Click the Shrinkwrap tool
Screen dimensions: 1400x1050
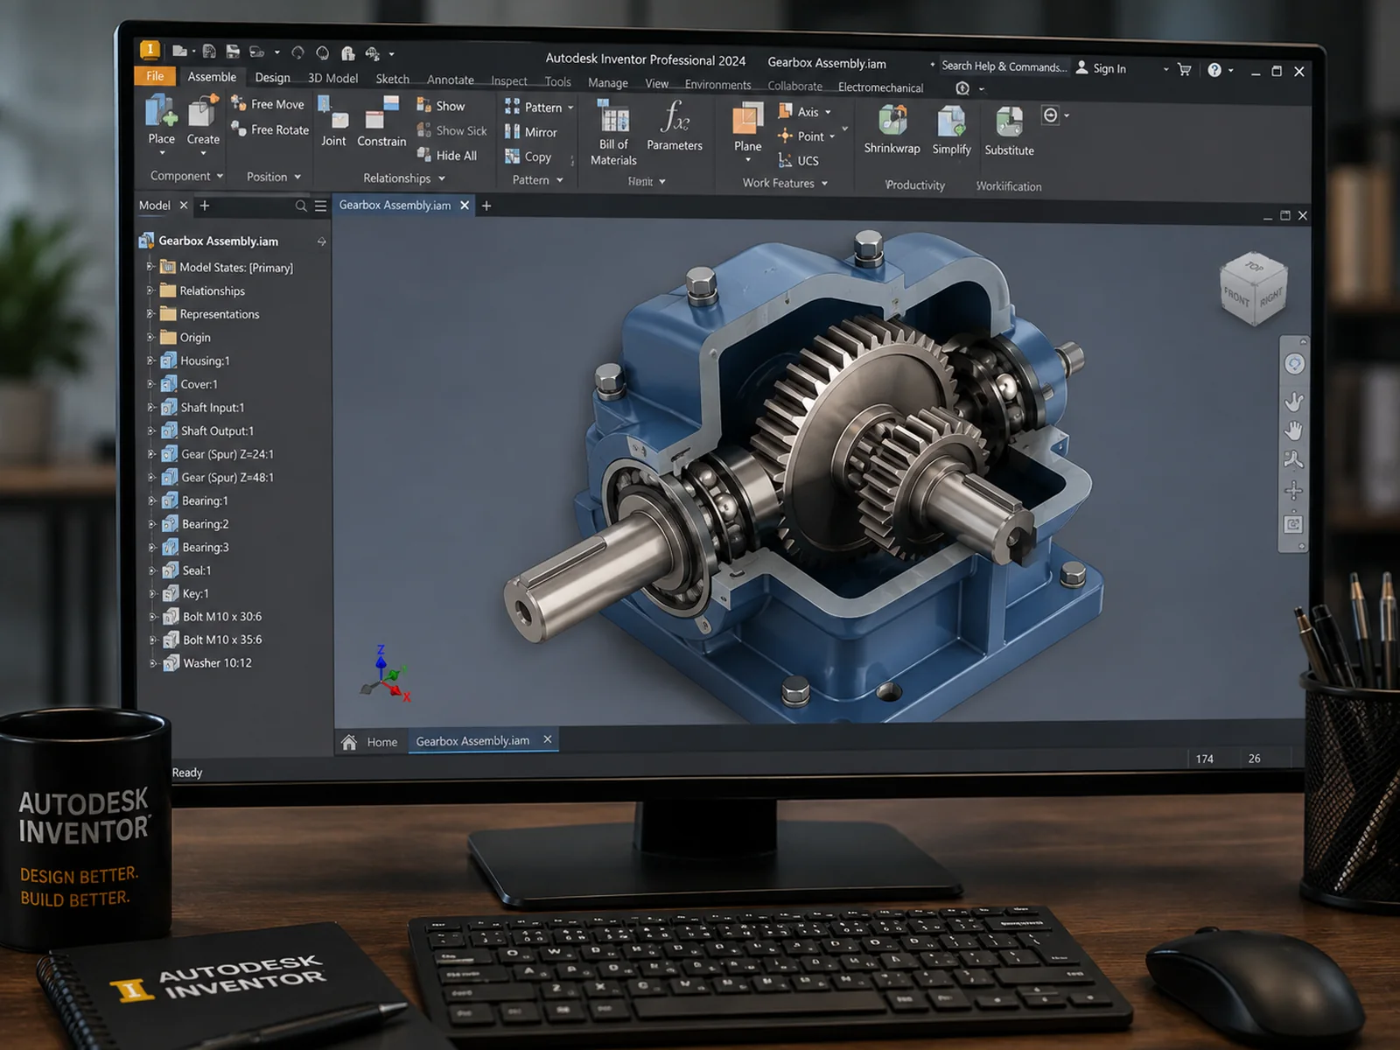click(x=892, y=129)
